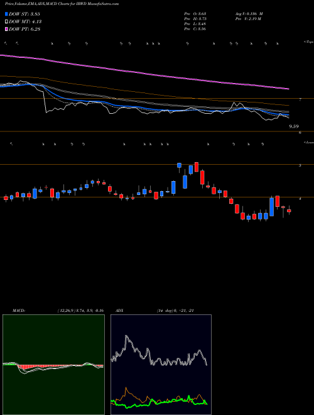Click the Tops label at right edge
The height and width of the screenshot is (415, 314).
coord(309,42)
